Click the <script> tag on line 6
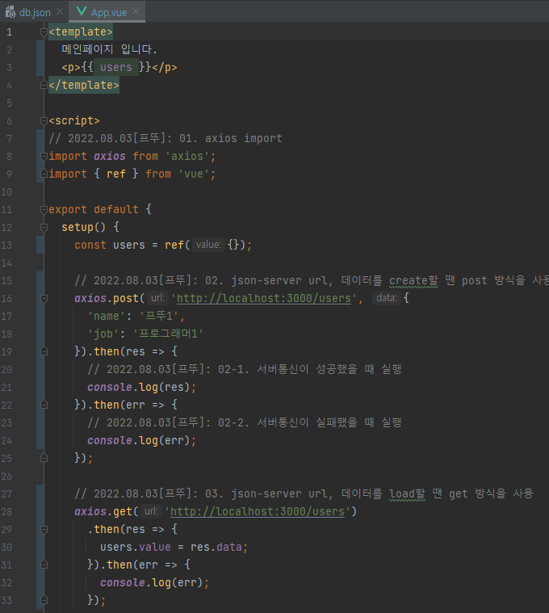This screenshot has height=613, width=549. (x=74, y=121)
